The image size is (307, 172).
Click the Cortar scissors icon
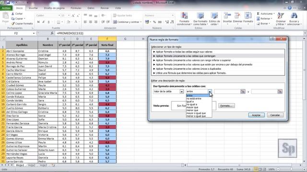pos(13,14)
